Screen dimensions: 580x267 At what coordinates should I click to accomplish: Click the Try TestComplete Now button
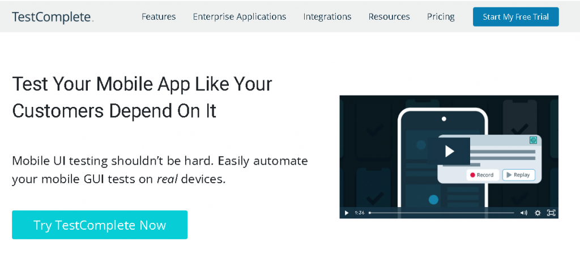(x=100, y=225)
